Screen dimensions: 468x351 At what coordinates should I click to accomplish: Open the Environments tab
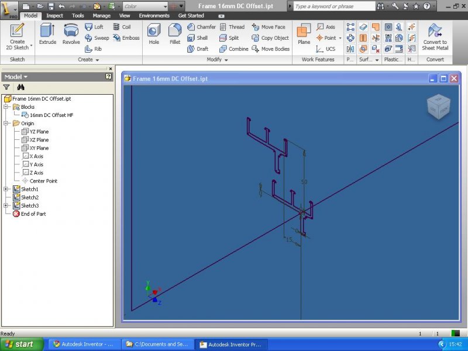coord(154,16)
